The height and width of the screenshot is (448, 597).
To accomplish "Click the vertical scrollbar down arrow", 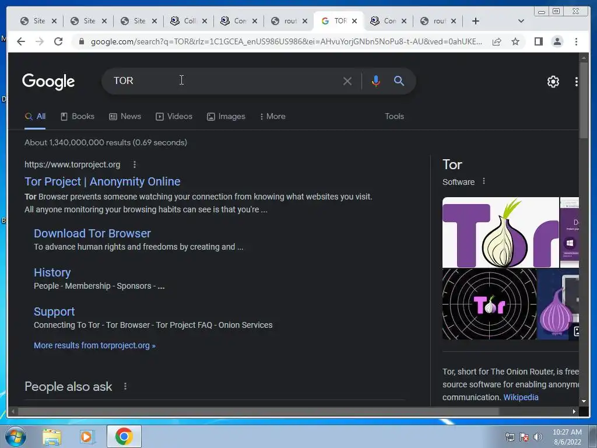I will tap(583, 401).
